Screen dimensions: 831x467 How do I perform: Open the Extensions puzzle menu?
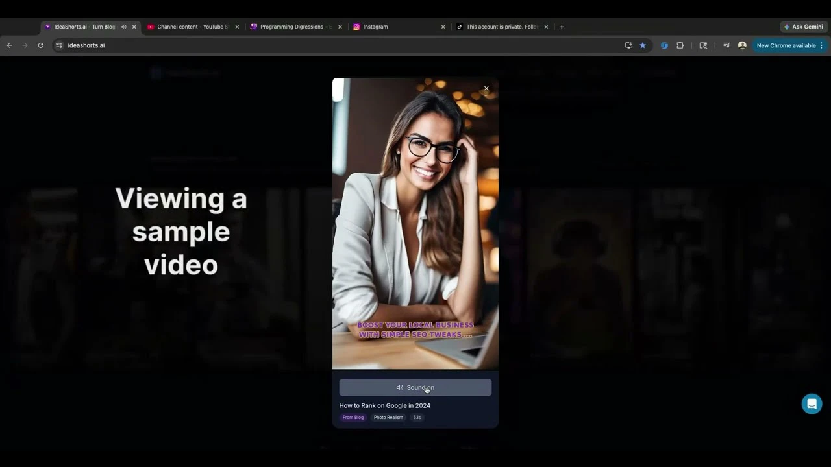680,45
